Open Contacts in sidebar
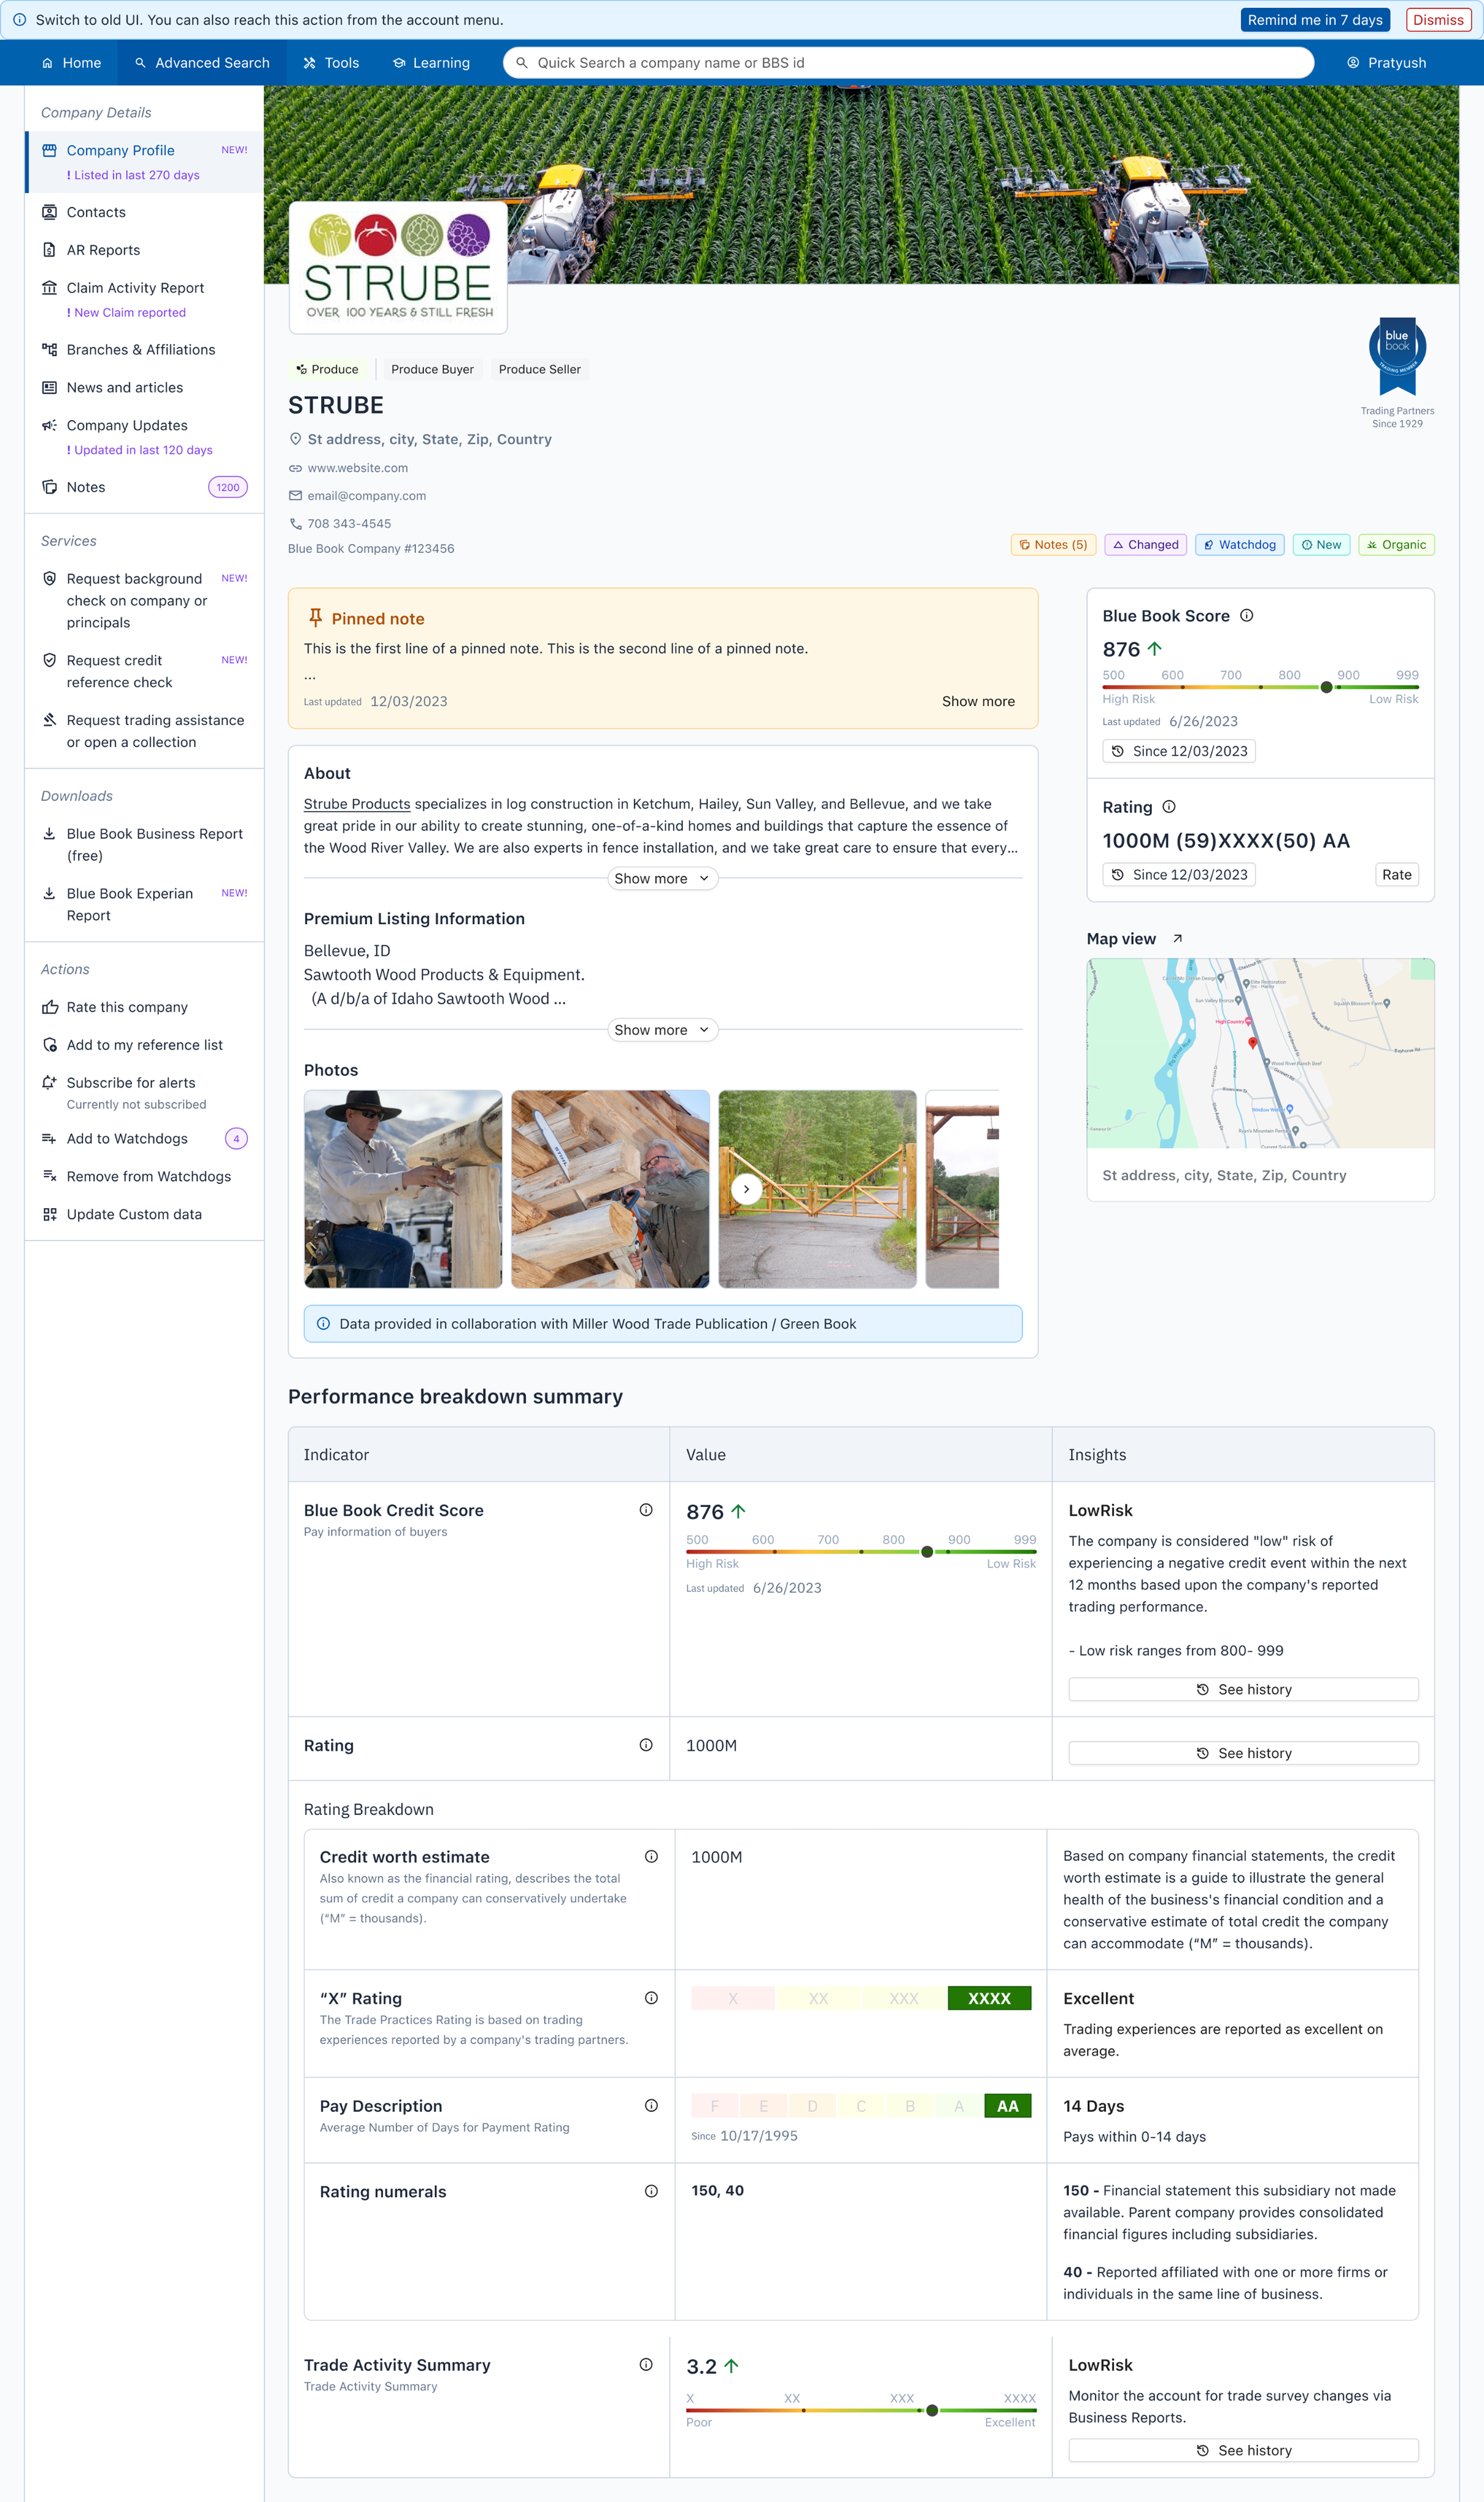 point(144,212)
